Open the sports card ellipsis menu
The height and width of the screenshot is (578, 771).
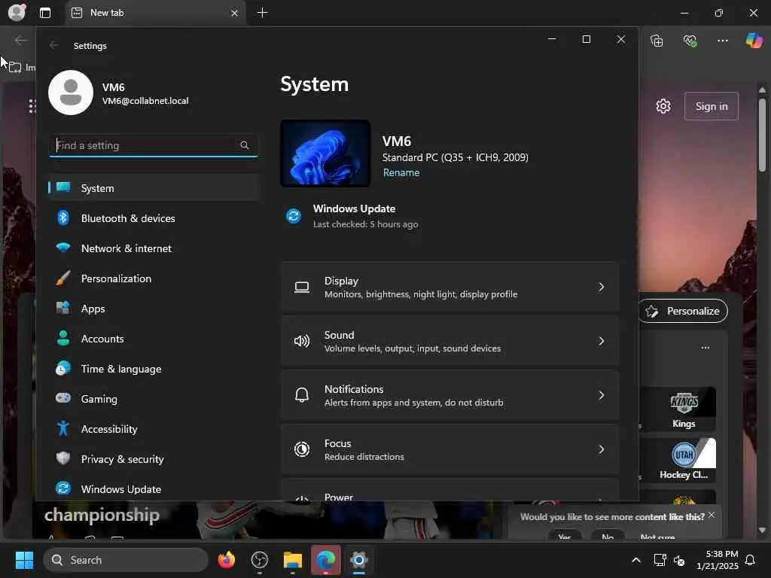click(705, 348)
